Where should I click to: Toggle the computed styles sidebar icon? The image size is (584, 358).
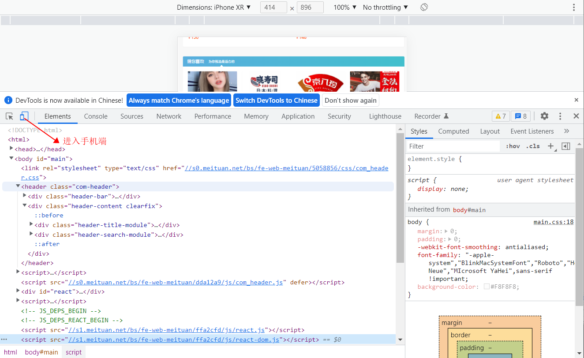pos(566,146)
